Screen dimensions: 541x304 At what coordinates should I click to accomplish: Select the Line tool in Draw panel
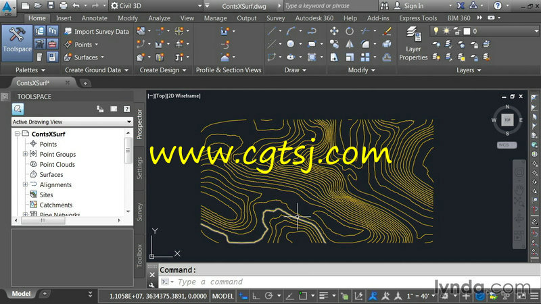click(x=272, y=31)
